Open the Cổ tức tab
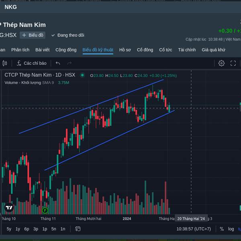The width and height of the screenshot is (241, 241). tap(165, 50)
